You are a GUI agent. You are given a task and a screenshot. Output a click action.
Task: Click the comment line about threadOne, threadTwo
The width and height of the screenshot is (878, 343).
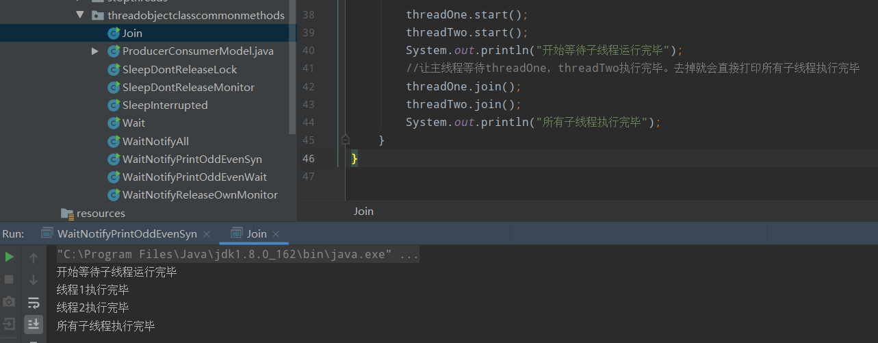pyautogui.click(x=632, y=68)
